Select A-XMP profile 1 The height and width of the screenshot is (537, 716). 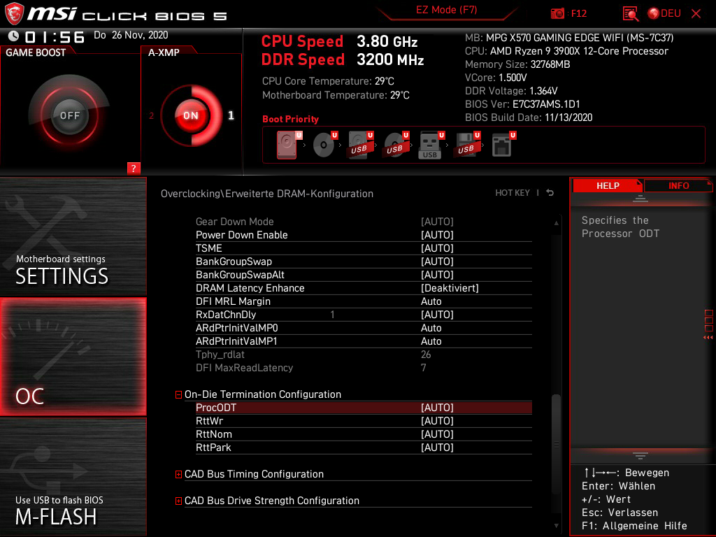[x=231, y=115]
